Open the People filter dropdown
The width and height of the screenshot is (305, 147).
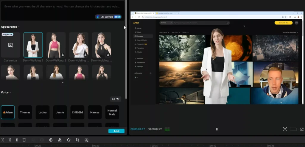click(185, 32)
